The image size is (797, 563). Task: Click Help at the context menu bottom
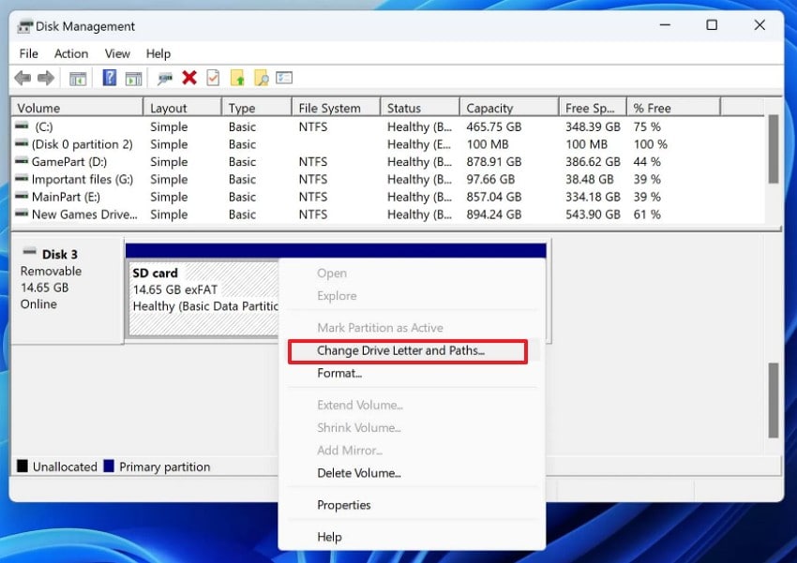(x=329, y=537)
